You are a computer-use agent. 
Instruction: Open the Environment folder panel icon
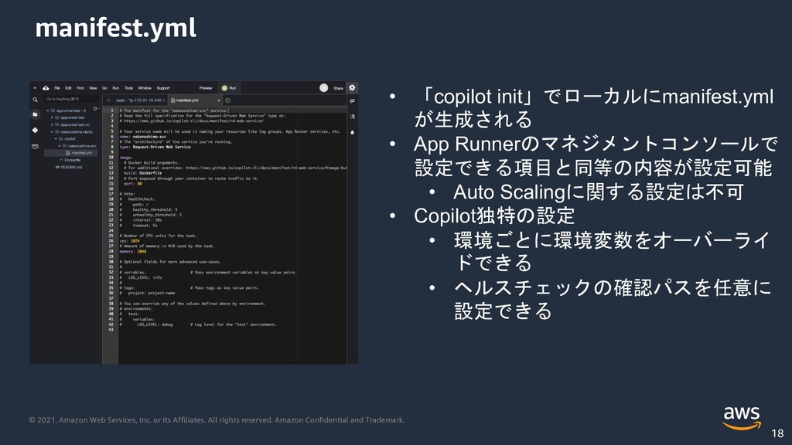(35, 114)
